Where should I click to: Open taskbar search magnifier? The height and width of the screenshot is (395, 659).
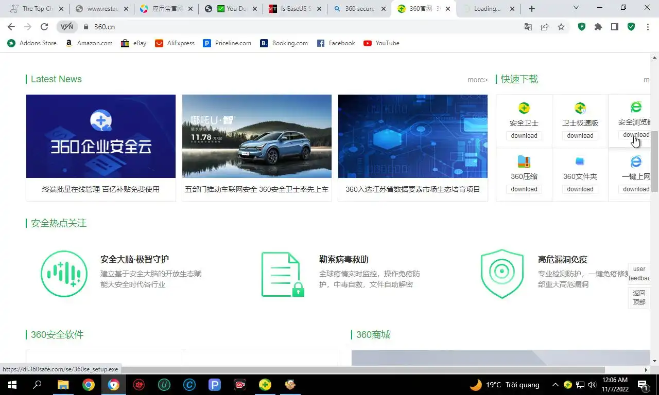pyautogui.click(x=37, y=385)
